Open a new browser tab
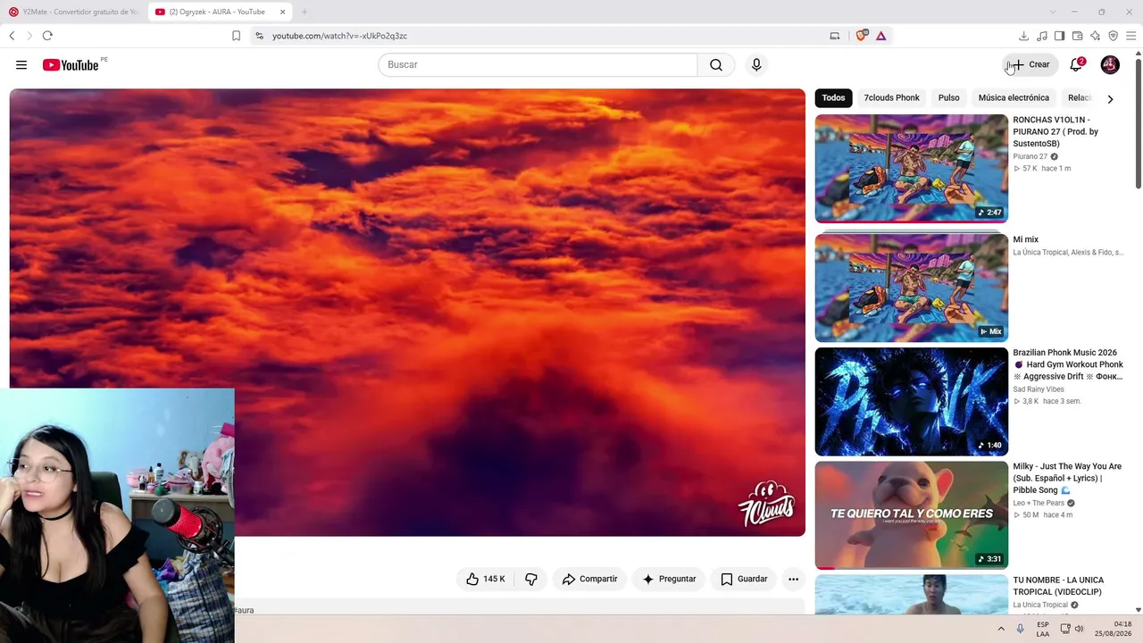 point(305,12)
